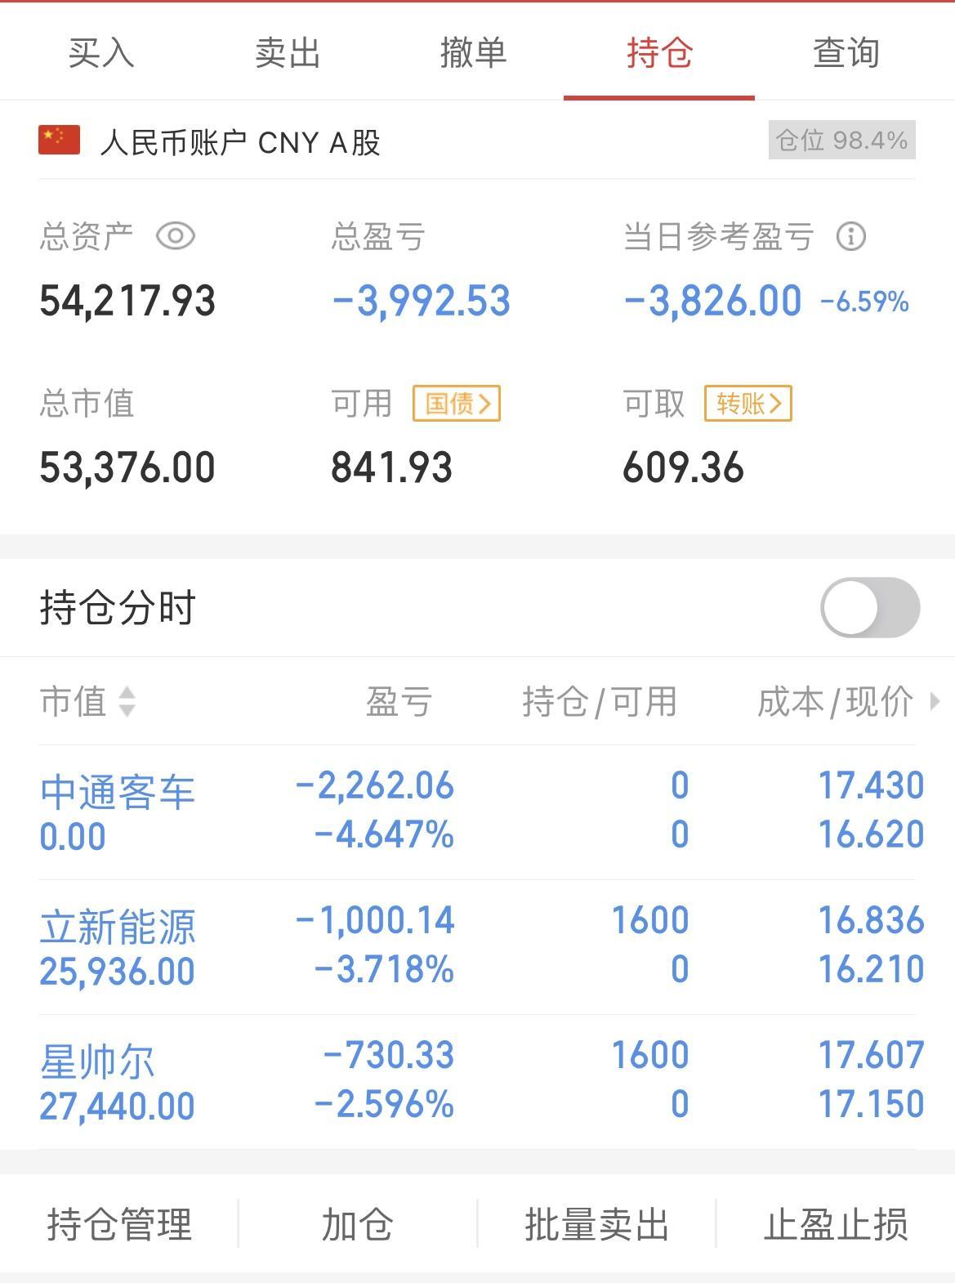Toggle total assets visibility eye icon
Screen dimensions: 955x1283
[x=176, y=237]
